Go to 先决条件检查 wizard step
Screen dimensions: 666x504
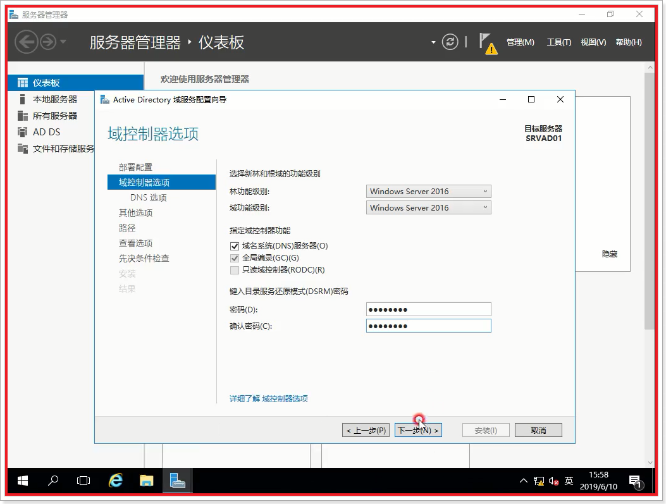coord(144,258)
